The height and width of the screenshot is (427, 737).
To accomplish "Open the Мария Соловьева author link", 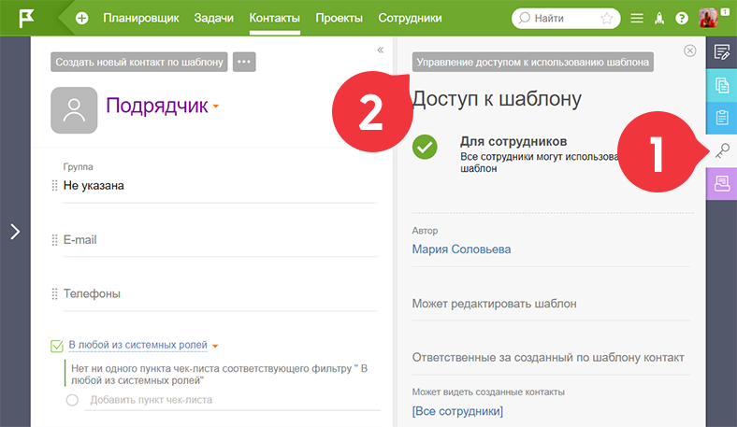I will click(462, 249).
